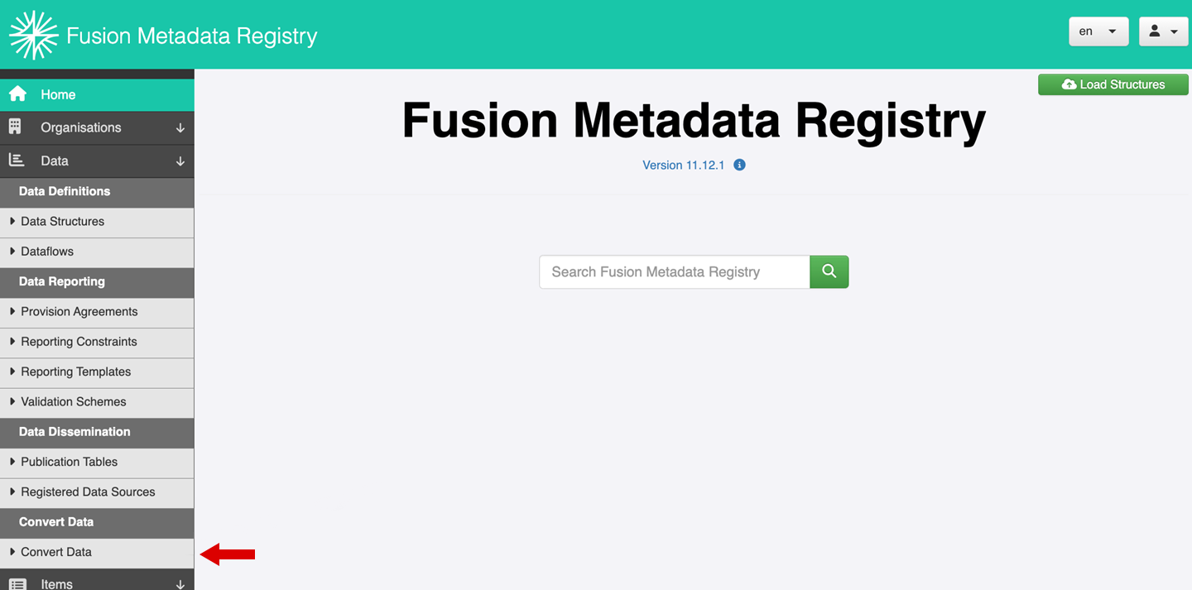Screen dimensions: 1192x590
Task: Collapse the Data section arrow
Action: [x=180, y=161]
